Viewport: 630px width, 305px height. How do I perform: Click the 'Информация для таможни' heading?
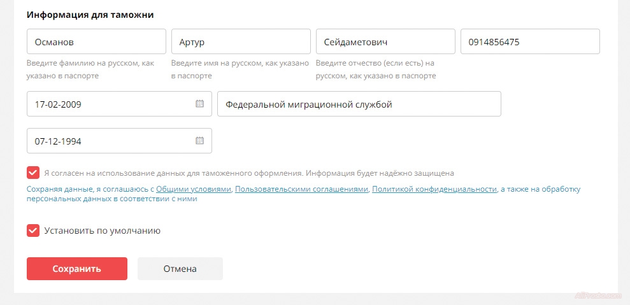pyautogui.click(x=90, y=15)
